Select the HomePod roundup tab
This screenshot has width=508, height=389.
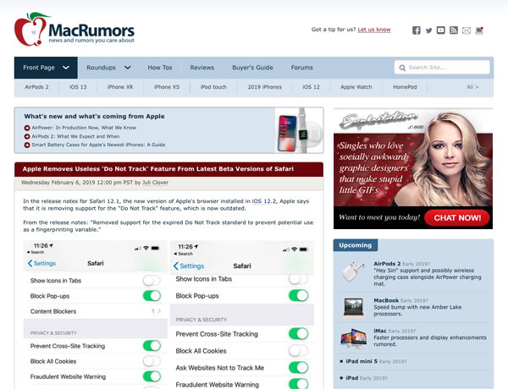click(x=405, y=87)
